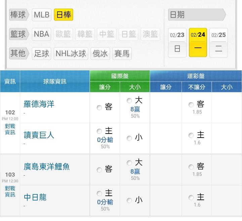Pick the 02/25 Tuesday date
The width and height of the screenshot is (242, 221).
point(218,42)
